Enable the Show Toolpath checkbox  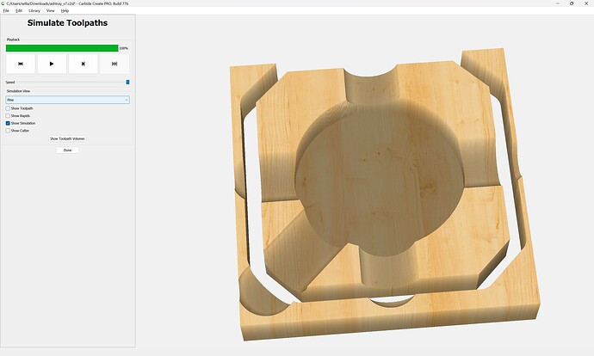[x=8, y=108]
